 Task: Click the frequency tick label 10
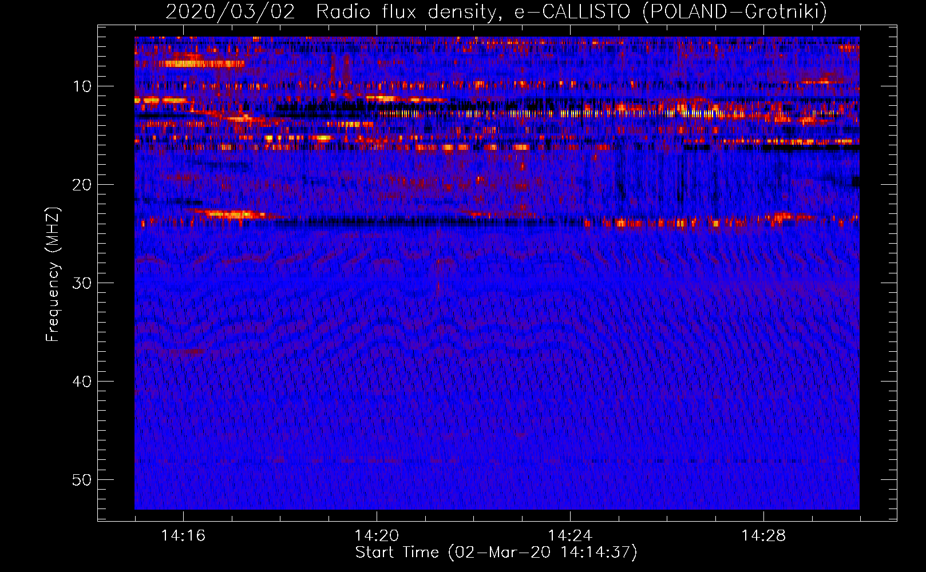point(82,86)
